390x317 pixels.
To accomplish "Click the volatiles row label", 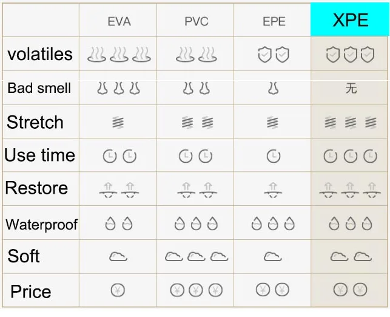I will pos(40,54).
